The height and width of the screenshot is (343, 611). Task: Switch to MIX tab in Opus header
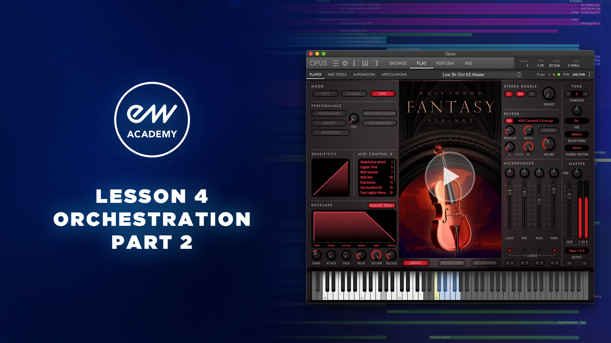point(468,63)
